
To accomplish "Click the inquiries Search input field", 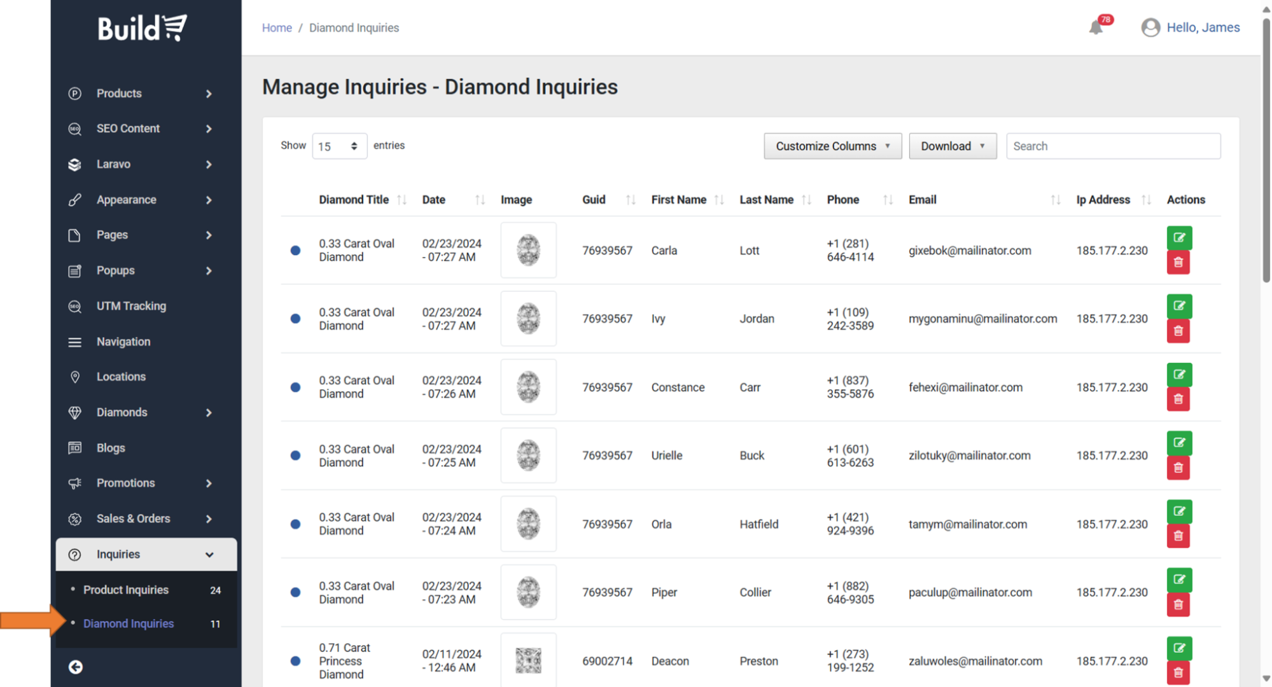I will [x=1113, y=146].
